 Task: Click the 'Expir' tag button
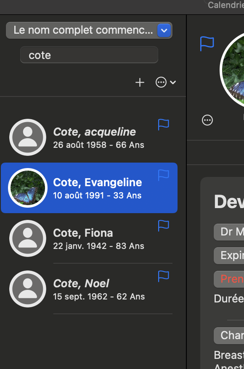click(x=229, y=256)
